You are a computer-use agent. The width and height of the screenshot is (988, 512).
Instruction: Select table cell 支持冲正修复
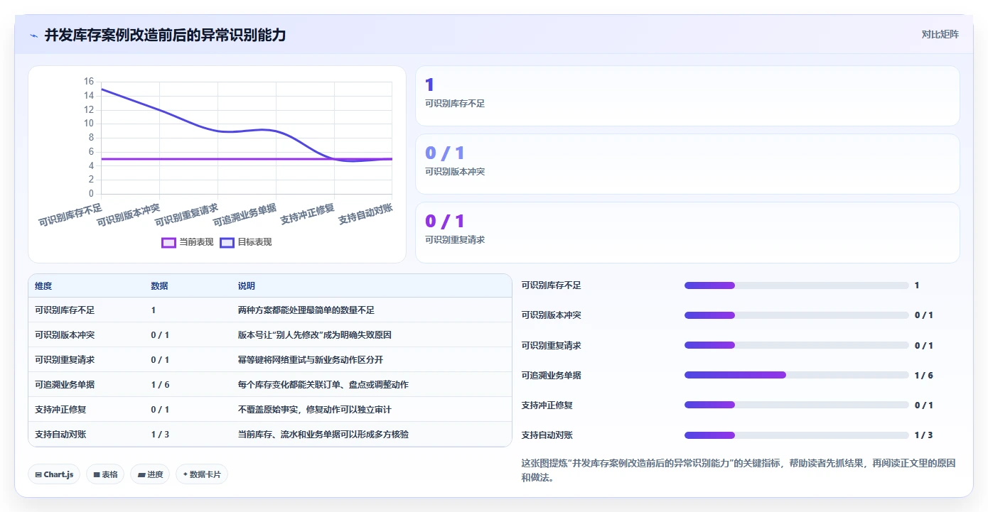pyautogui.click(x=60, y=410)
